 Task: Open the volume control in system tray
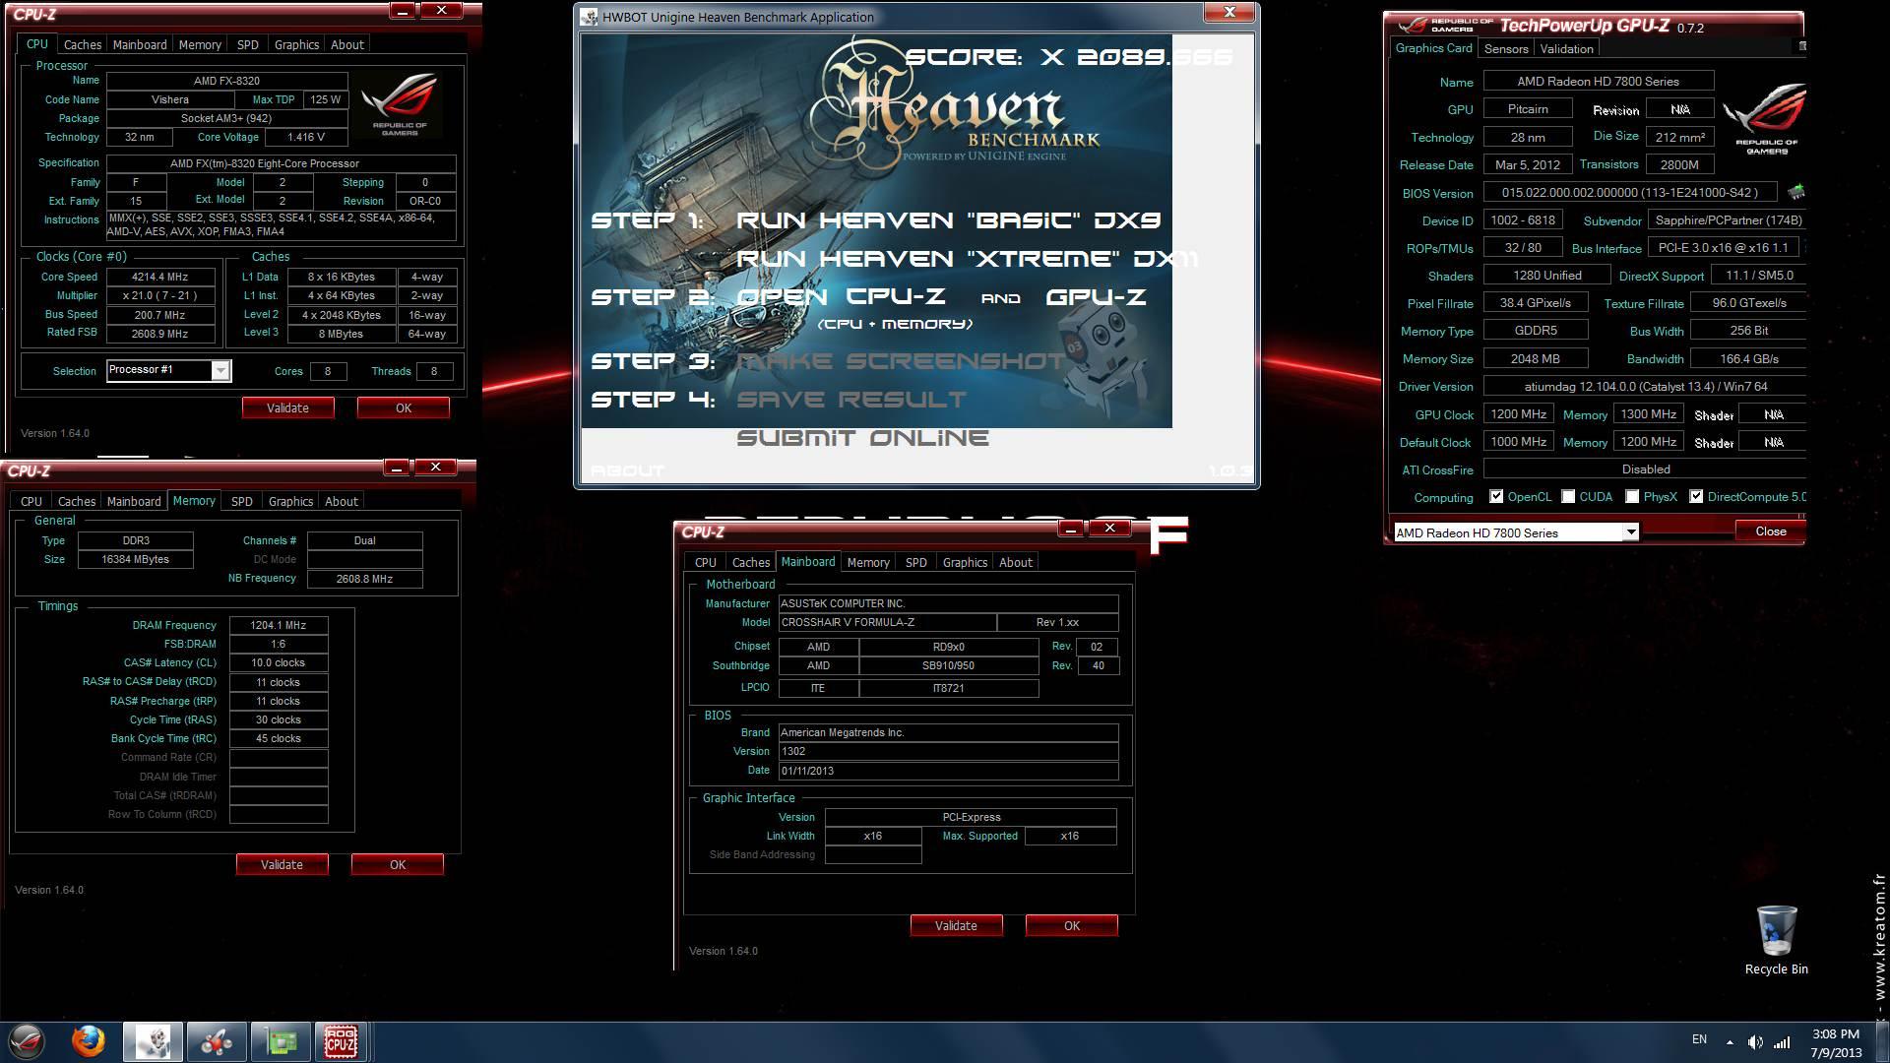[1755, 1041]
